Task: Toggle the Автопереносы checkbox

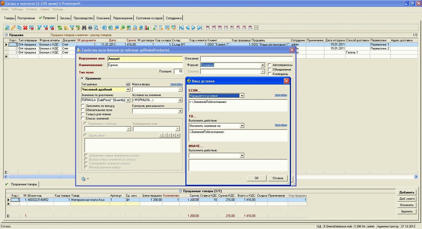Action: (x=270, y=65)
